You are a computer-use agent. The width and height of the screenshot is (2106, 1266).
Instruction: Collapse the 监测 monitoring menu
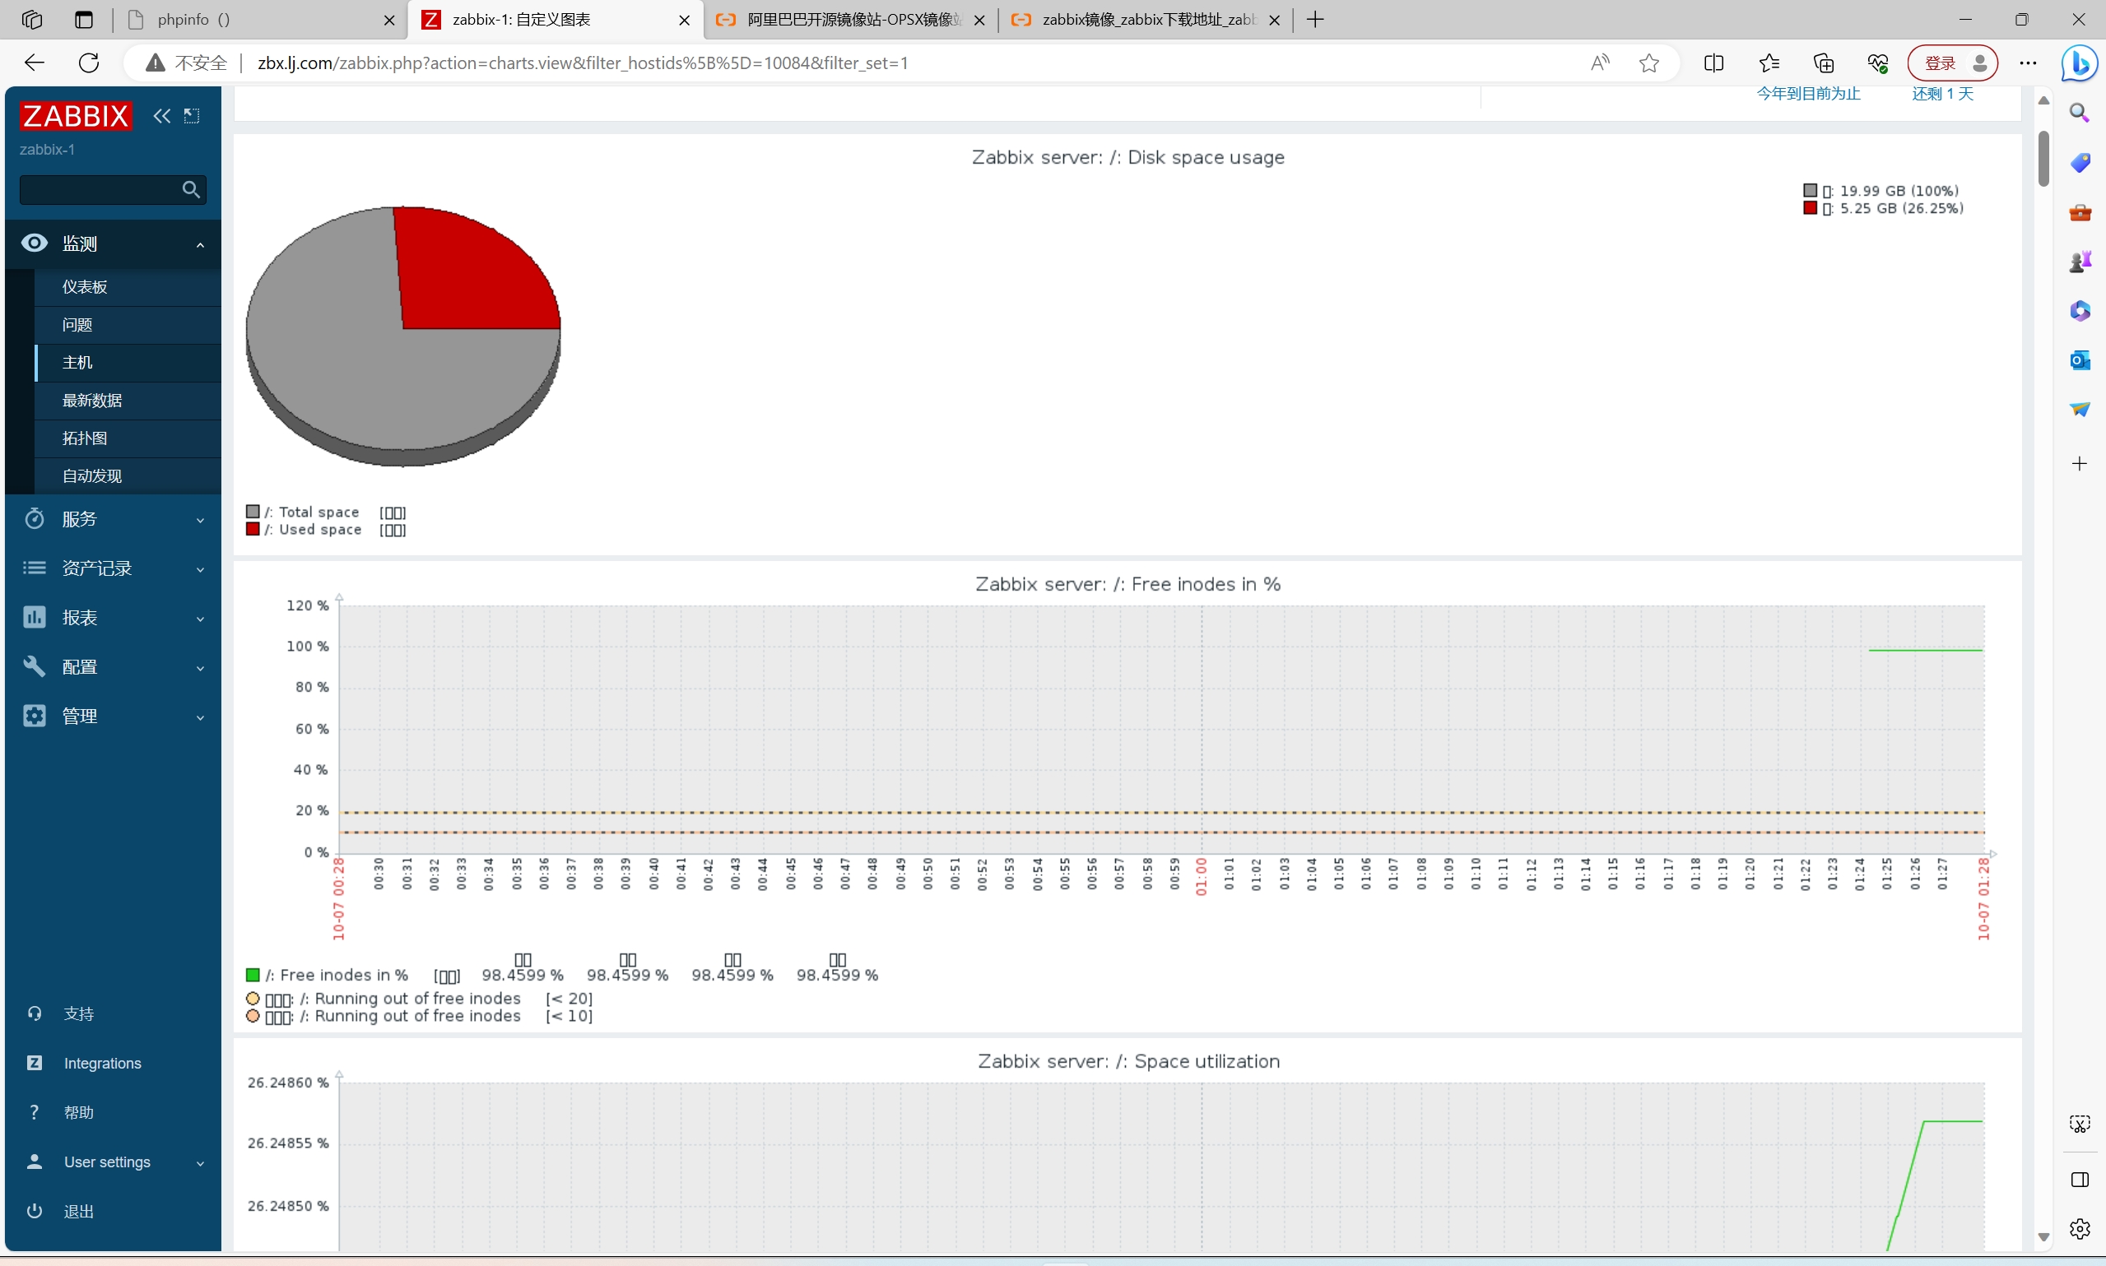(113, 244)
